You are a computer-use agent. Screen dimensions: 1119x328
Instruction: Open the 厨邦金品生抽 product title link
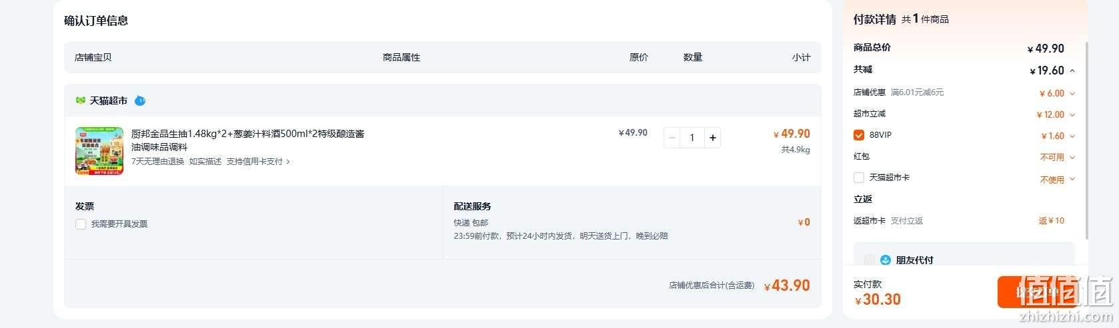pos(247,140)
